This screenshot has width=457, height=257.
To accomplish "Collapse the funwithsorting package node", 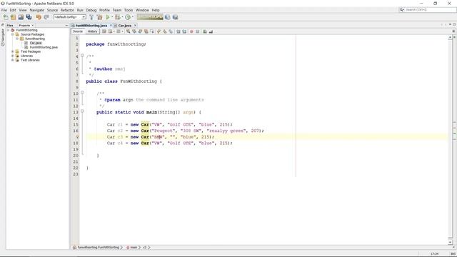I will 17,39.
